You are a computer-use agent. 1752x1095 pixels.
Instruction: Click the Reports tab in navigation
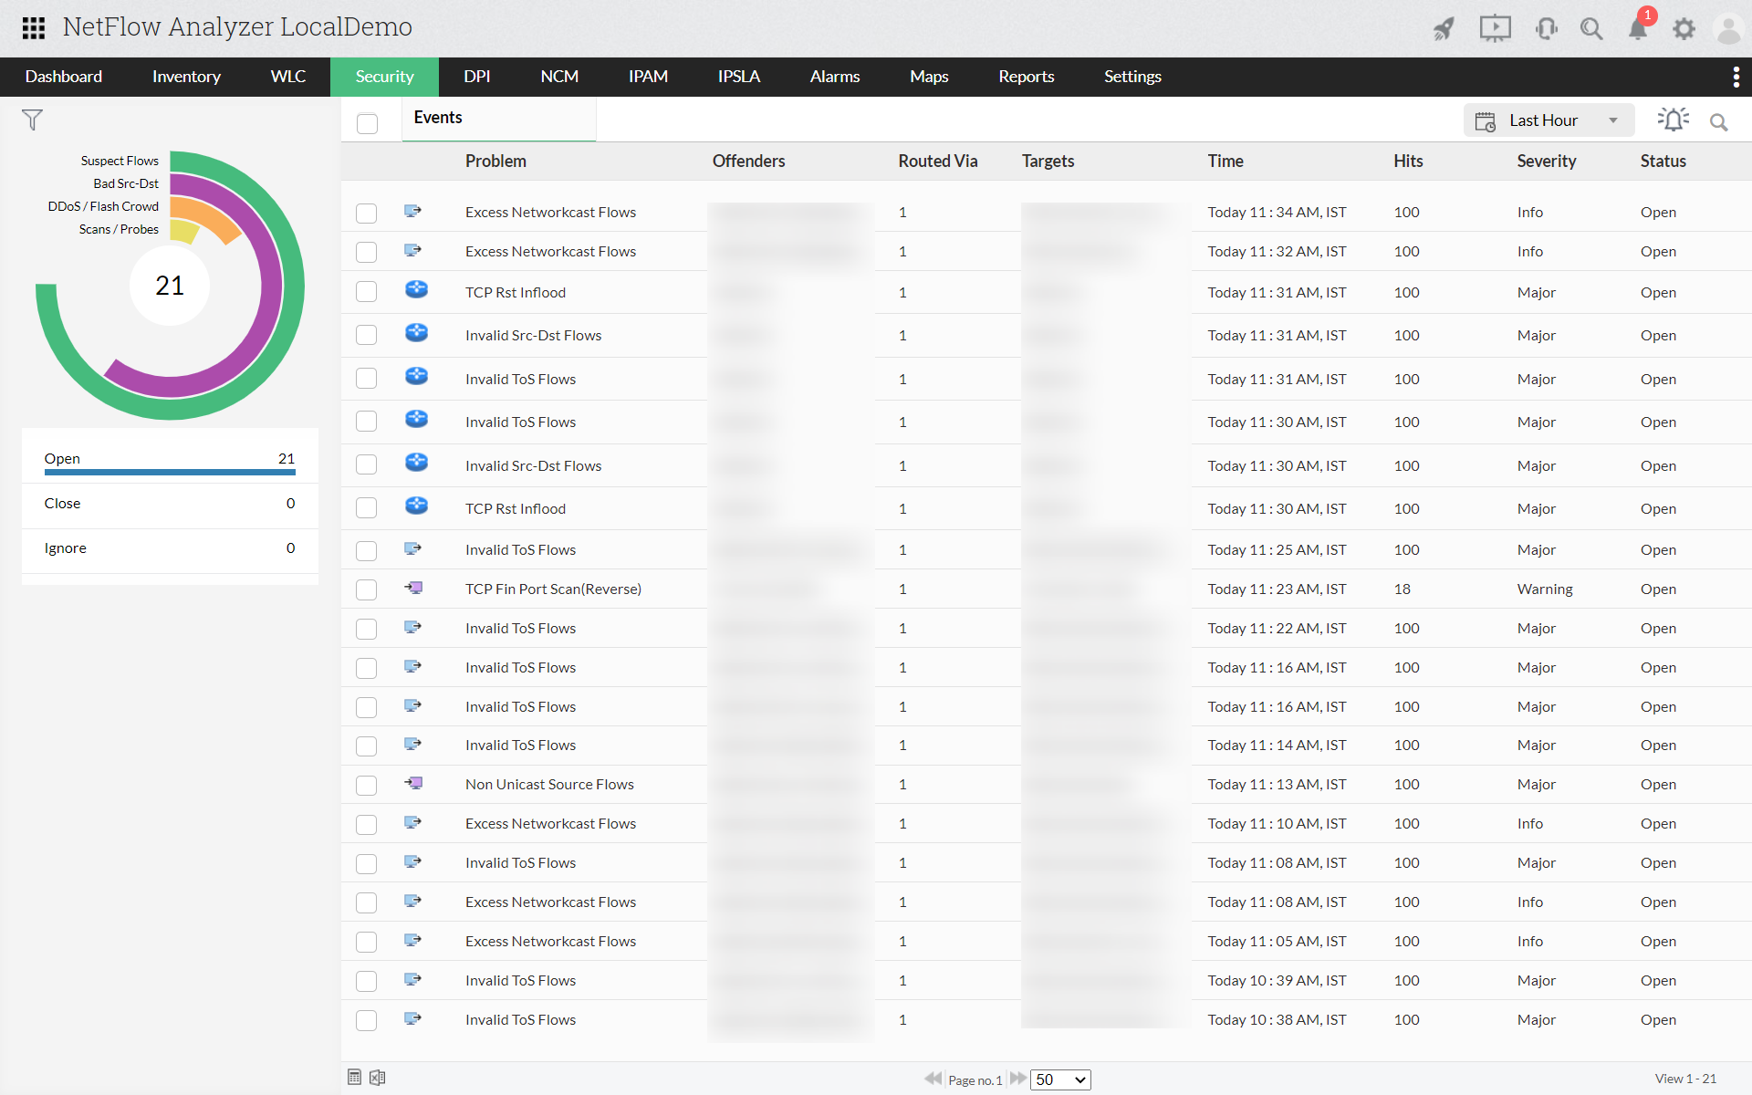pyautogui.click(x=1024, y=76)
